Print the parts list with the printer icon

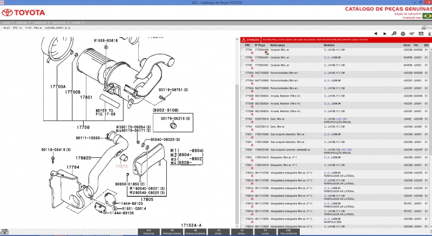[x=403, y=33]
